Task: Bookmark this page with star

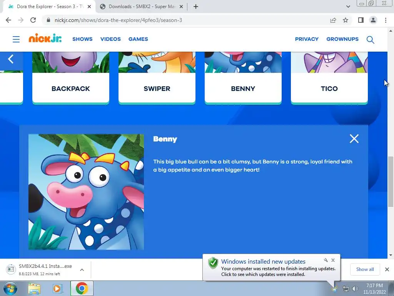Action: pyautogui.click(x=346, y=20)
